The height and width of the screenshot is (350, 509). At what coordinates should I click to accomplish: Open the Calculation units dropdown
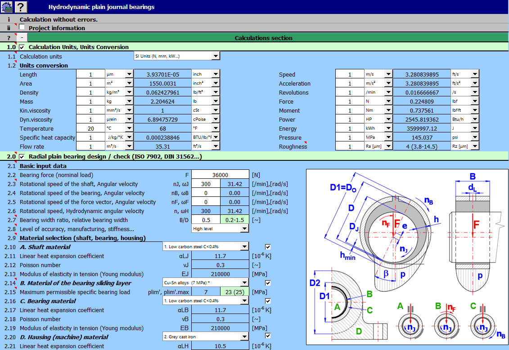coord(216,56)
